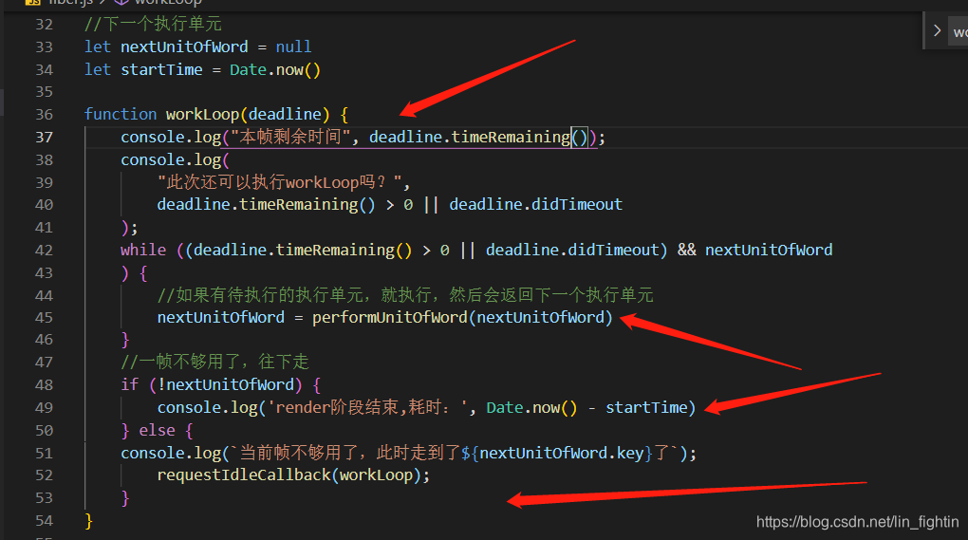Click 'workLoop' argument on line 52
This screenshot has height=540, width=968.
pyautogui.click(x=376, y=475)
